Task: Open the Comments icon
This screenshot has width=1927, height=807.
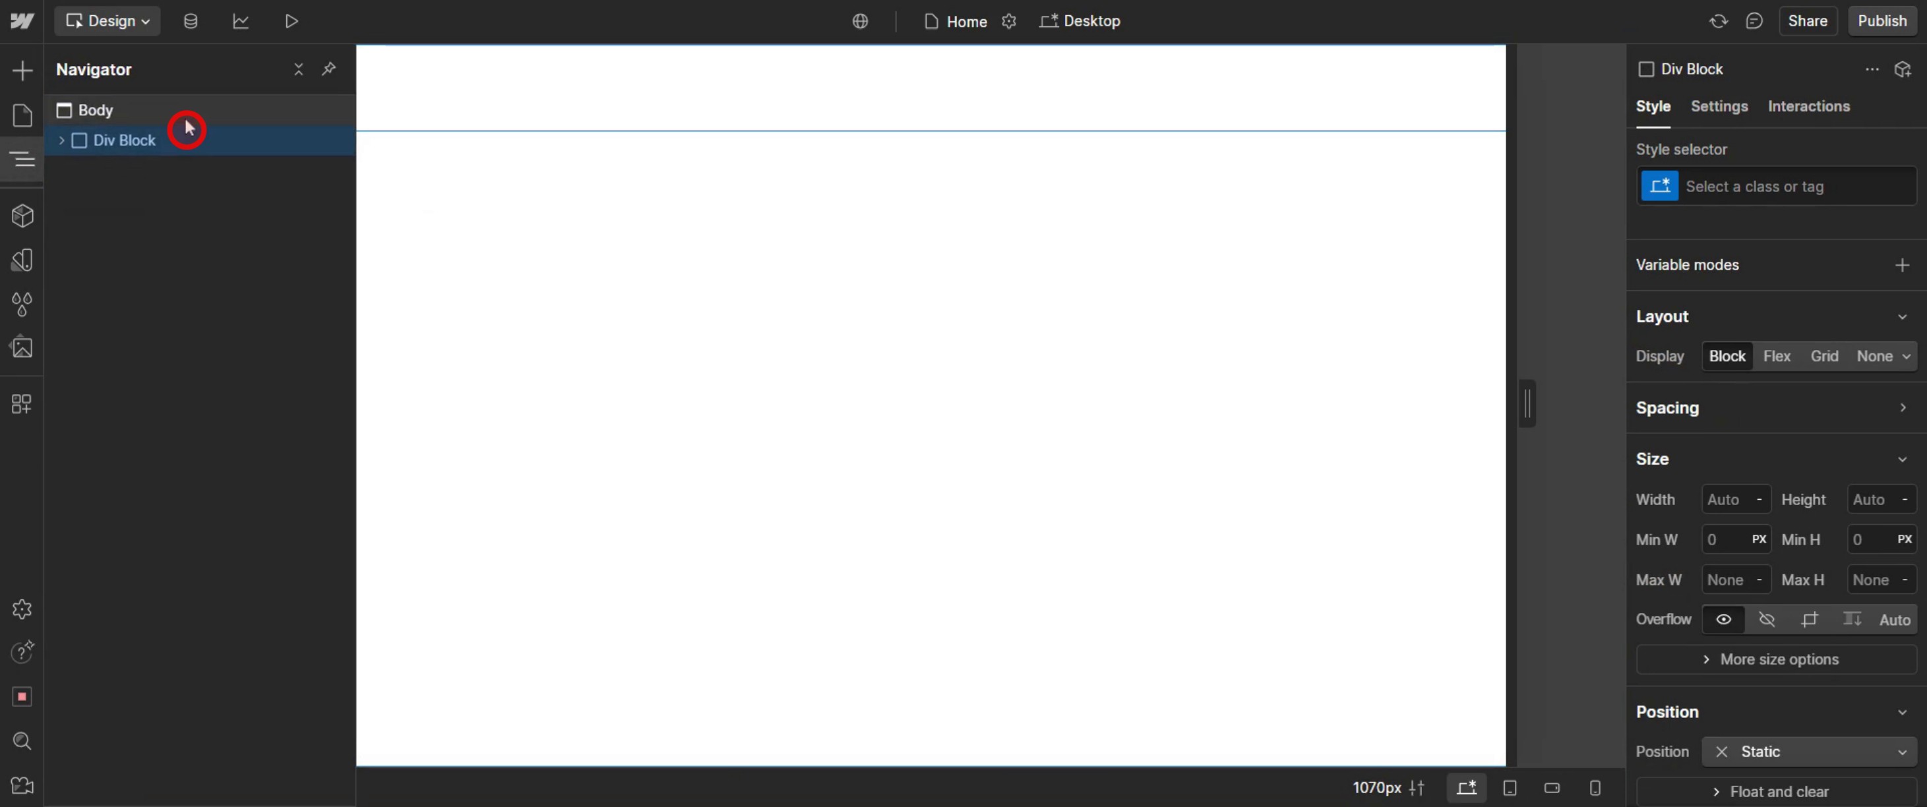Action: click(x=1754, y=21)
